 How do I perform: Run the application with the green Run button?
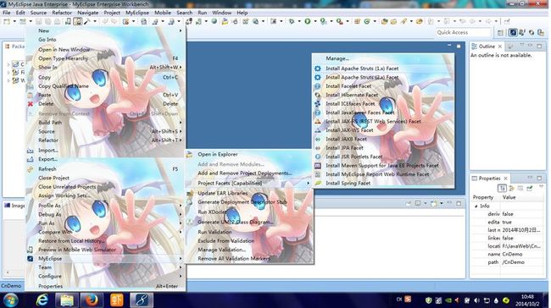tap(308, 21)
